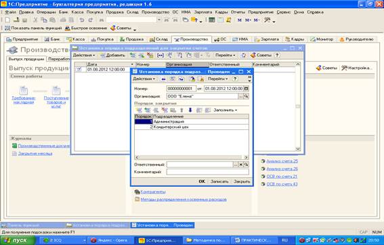Select the Кондитерский цех row
384x245 pixels.
click(x=192, y=127)
